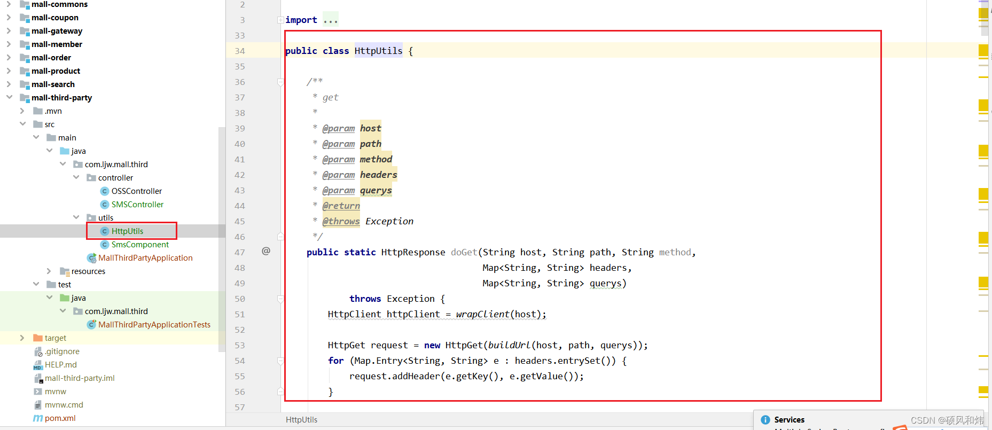992x430 pixels.
Task: Click the HELP.md markdown file icon
Action: pos(38,365)
